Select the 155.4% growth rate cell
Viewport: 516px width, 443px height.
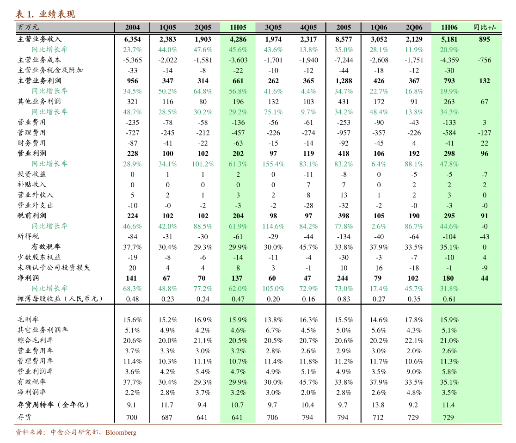pos(273,164)
